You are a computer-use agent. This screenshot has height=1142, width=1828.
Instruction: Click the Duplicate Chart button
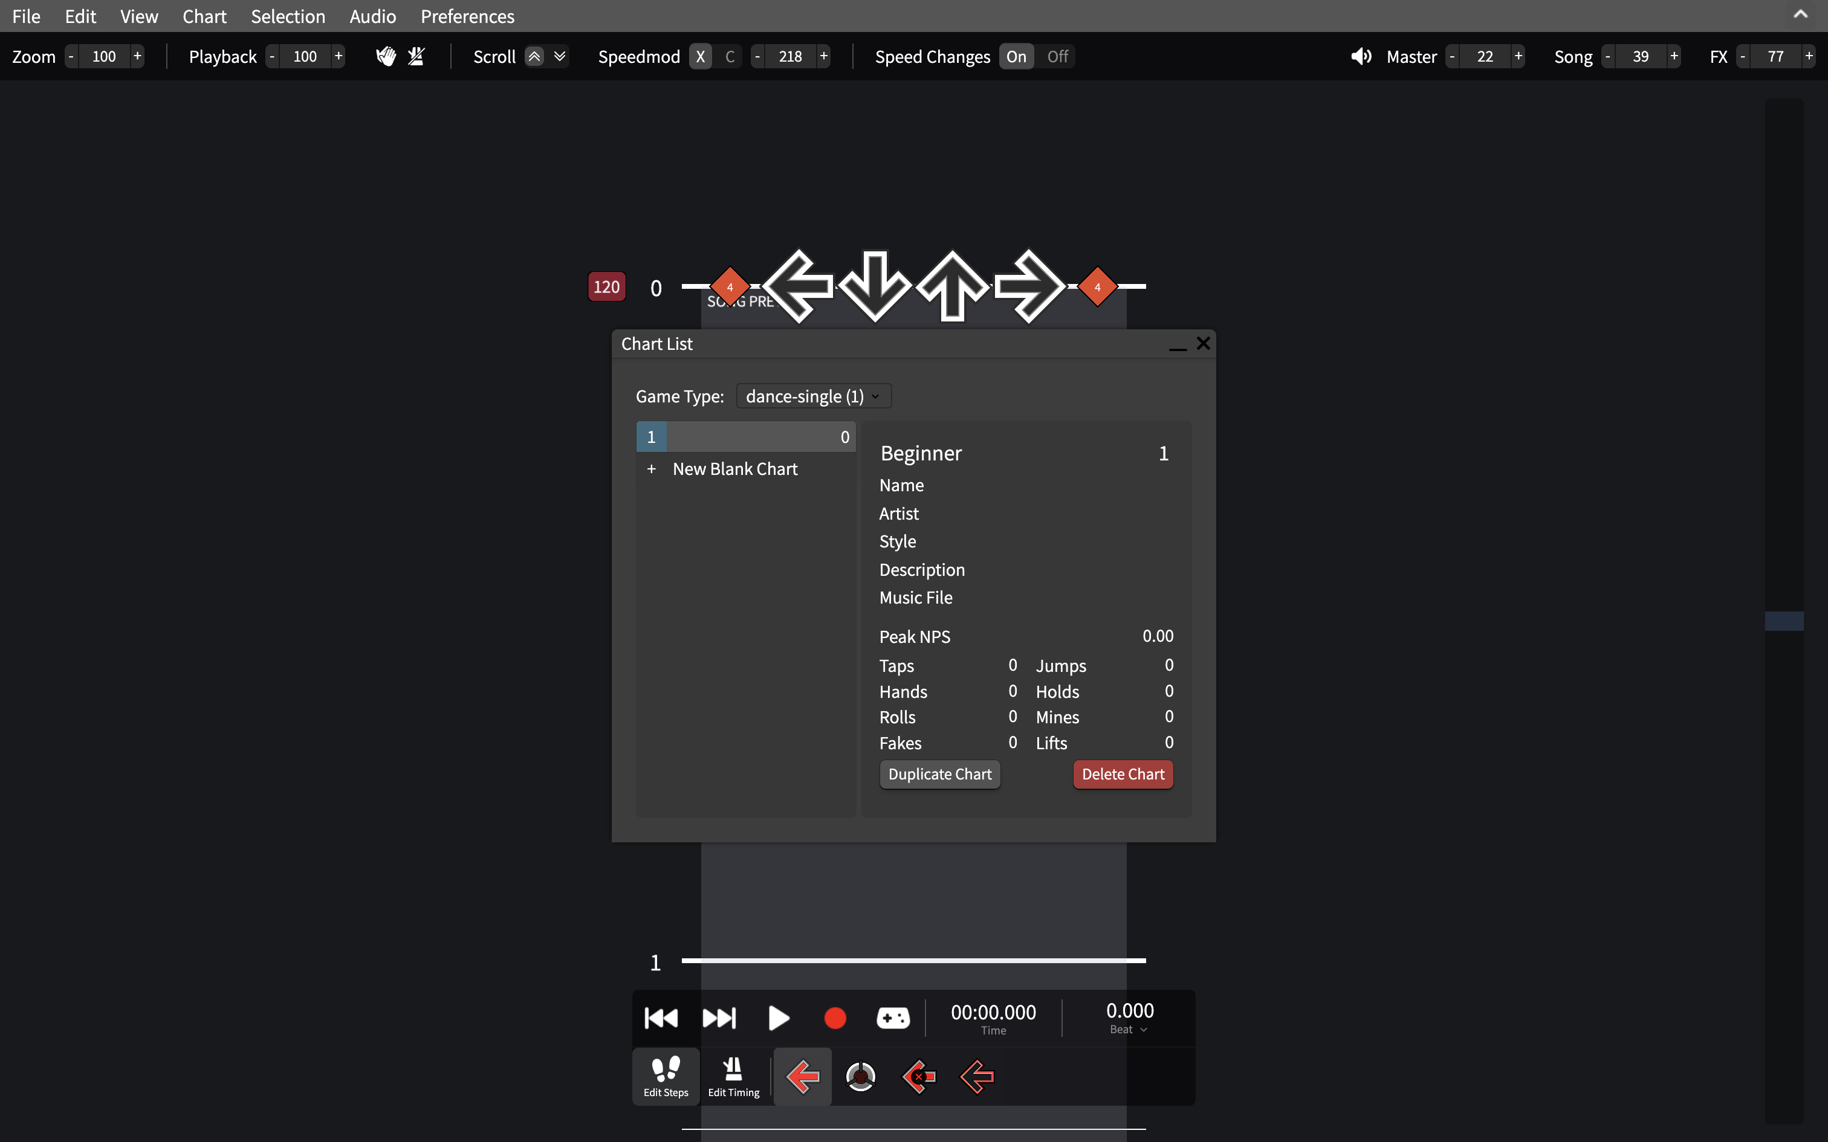click(939, 774)
